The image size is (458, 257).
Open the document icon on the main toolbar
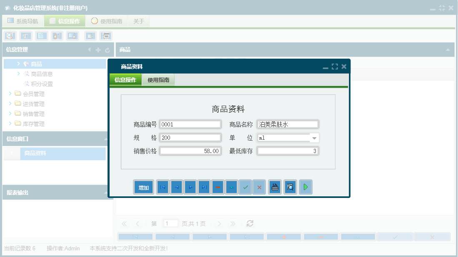click(x=41, y=36)
